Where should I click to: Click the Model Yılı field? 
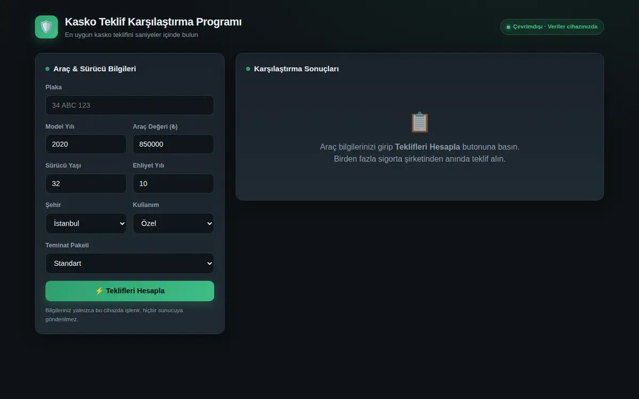click(x=86, y=144)
